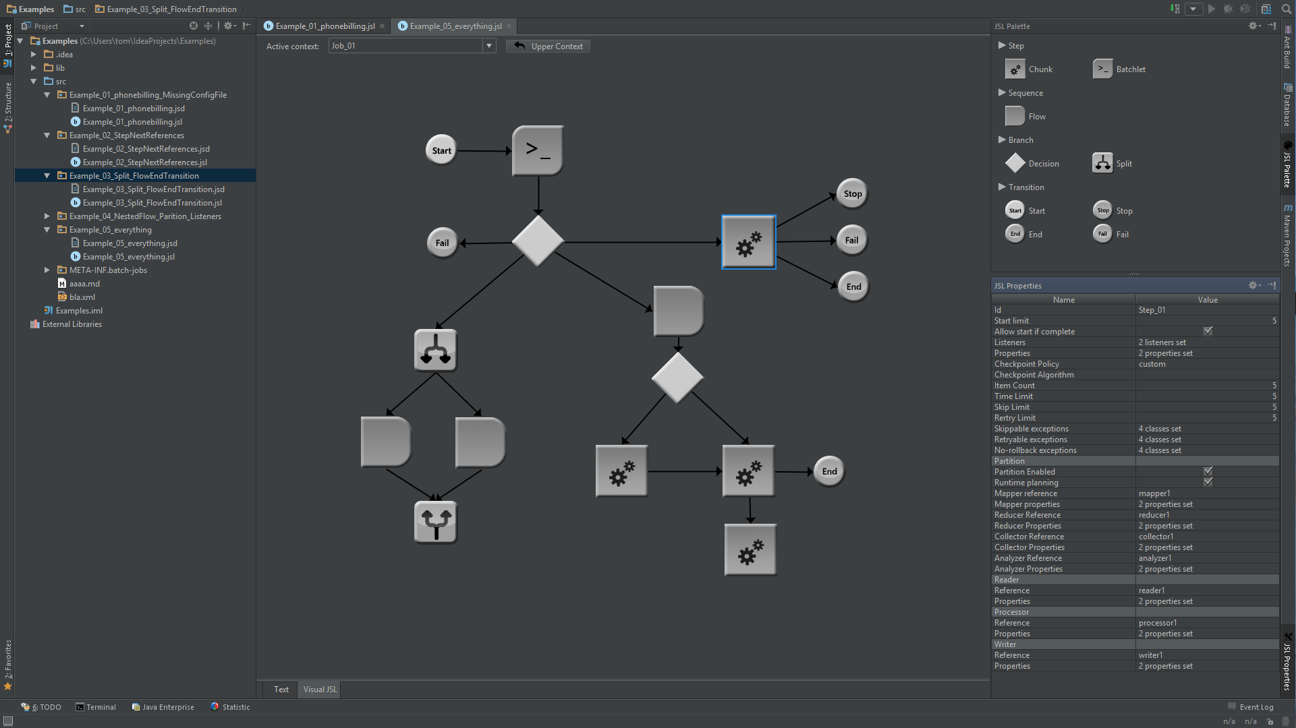Switch to Example_01_phonebilling.jsl tab
Screen dimensions: 1296x728
tap(325, 26)
